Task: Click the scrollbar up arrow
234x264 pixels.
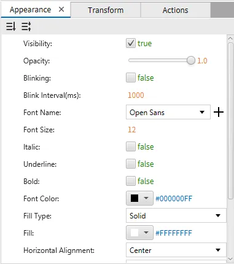Action: point(230,38)
